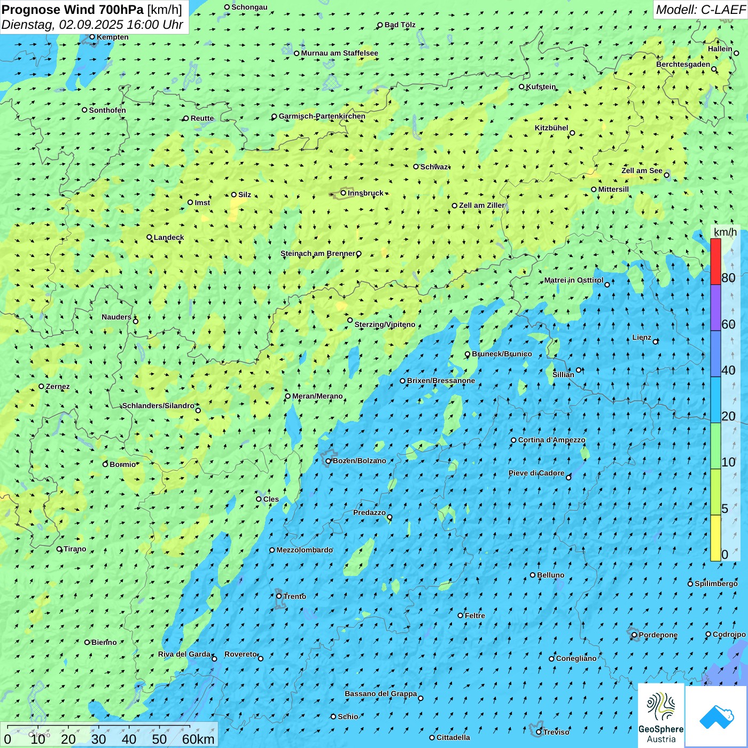Image resolution: width=748 pixels, height=748 pixels.
Task: Click the Tirano city marker circle
Action: pos(59,549)
